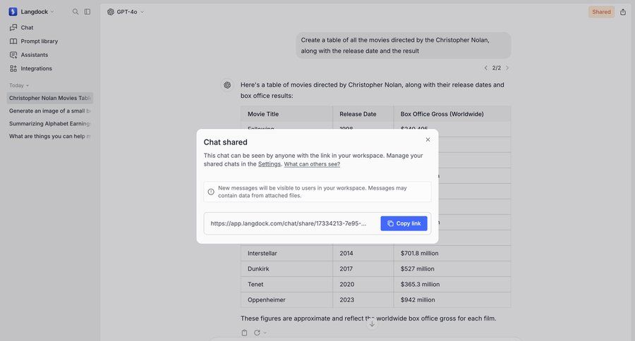Image resolution: width=635 pixels, height=341 pixels.
Task: Go to next response version
Action: click(x=507, y=68)
